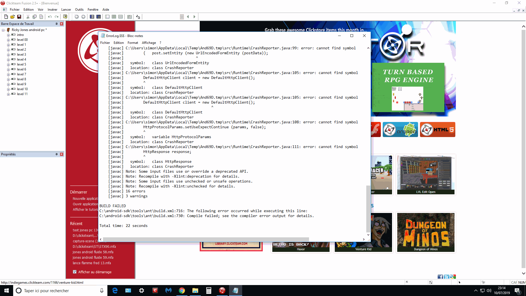Click the Notepad horizontal scrollbar

coord(205,239)
